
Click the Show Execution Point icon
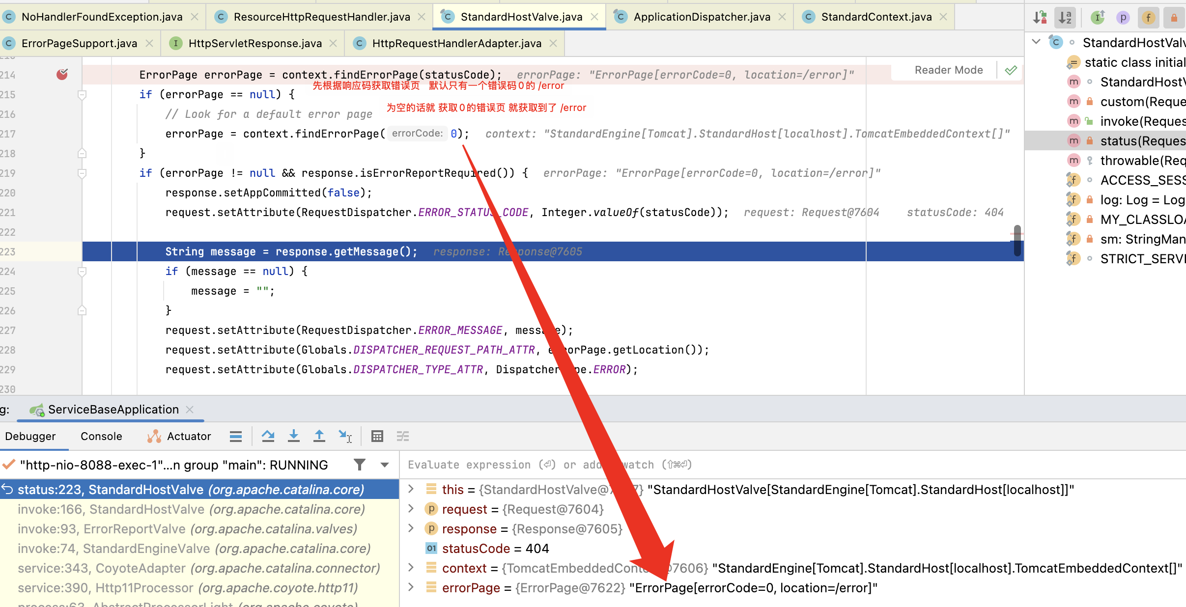(x=236, y=436)
